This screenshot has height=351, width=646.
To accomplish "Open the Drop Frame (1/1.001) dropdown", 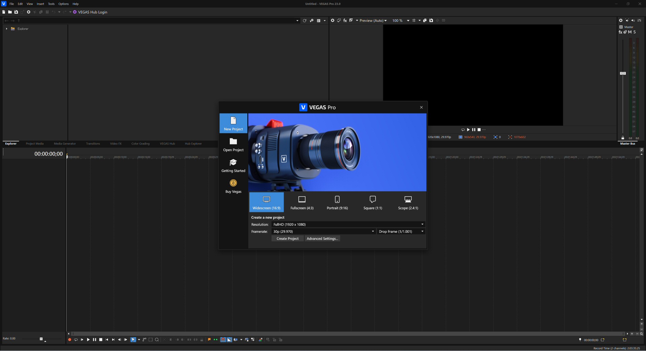I will [x=401, y=231].
